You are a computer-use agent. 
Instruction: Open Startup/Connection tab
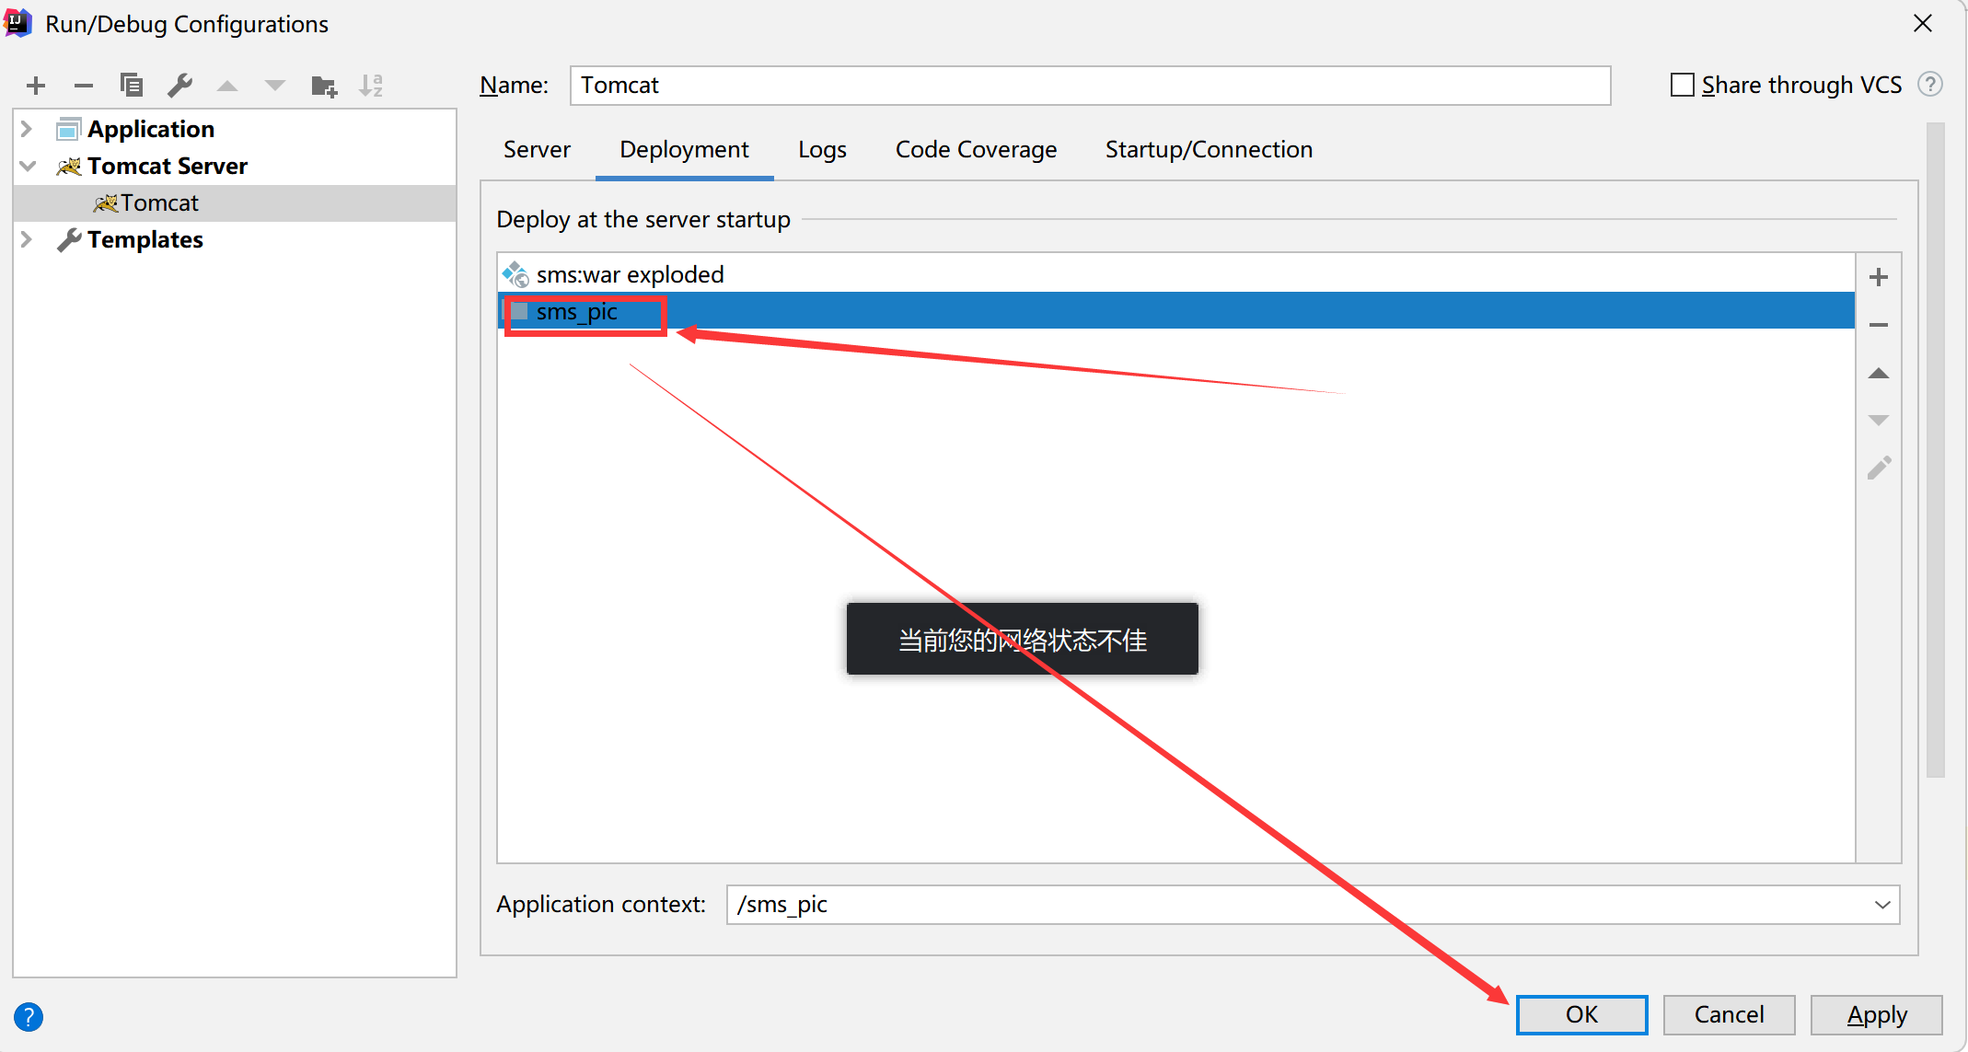pyautogui.click(x=1209, y=150)
